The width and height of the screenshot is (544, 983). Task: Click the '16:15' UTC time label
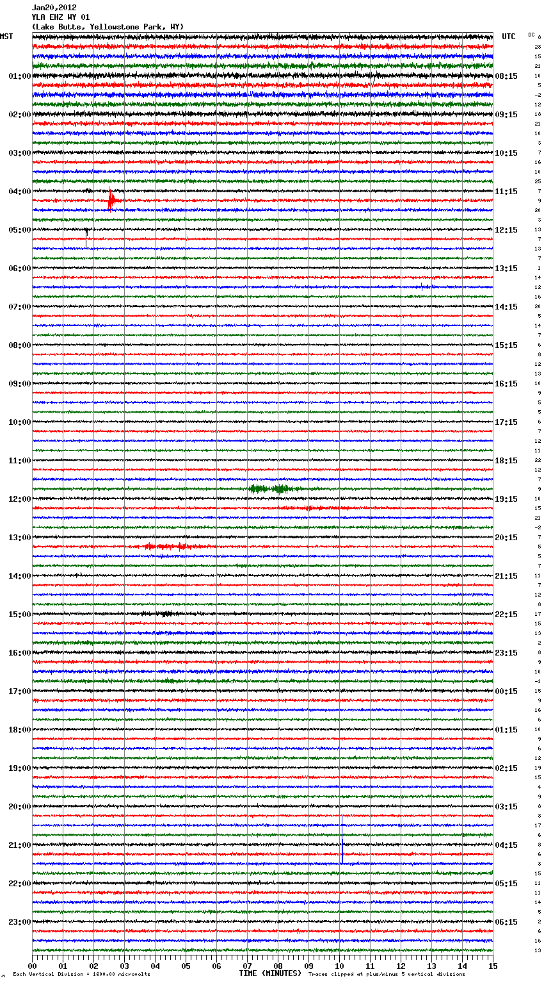point(506,384)
